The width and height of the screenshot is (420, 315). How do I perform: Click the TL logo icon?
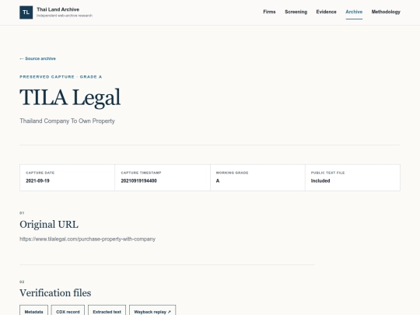(26, 12)
